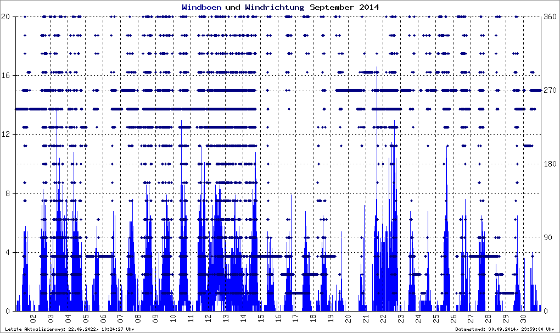Image resolution: width=560 pixels, height=333 pixels.
Task: Click the left axis label '20'
Action: coord(5,17)
